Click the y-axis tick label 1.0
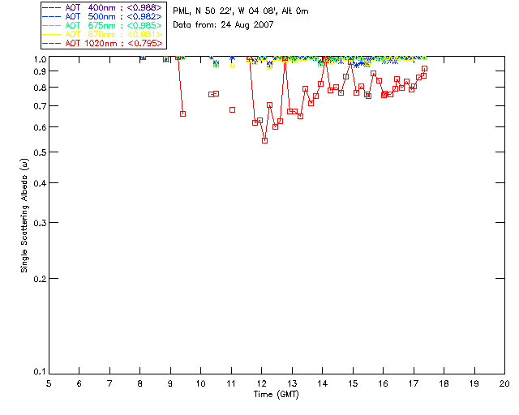Viewport: 519px width, 415px height. point(40,59)
